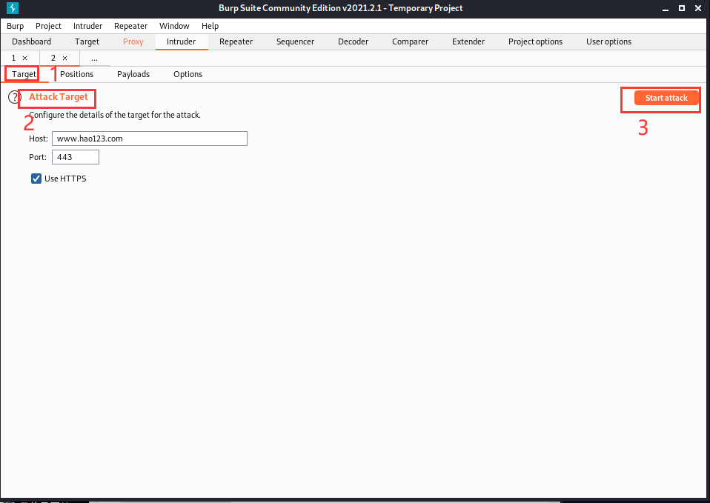Switch to the main Target tool tab
Viewport: 710px width, 503px height.
click(87, 41)
